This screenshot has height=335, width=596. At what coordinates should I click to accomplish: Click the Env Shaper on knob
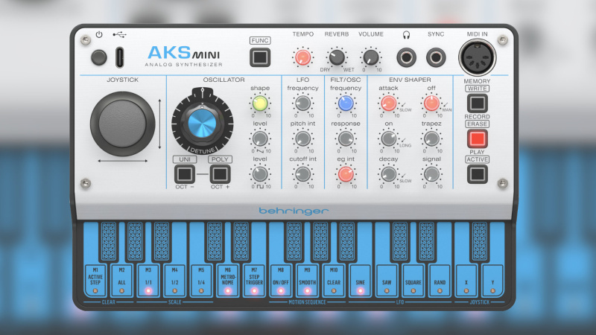[x=388, y=138]
